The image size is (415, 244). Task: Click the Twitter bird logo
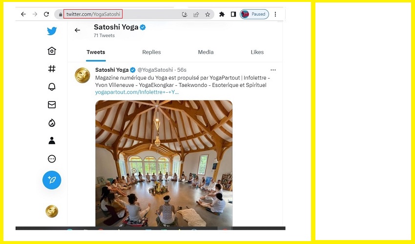coord(52,31)
